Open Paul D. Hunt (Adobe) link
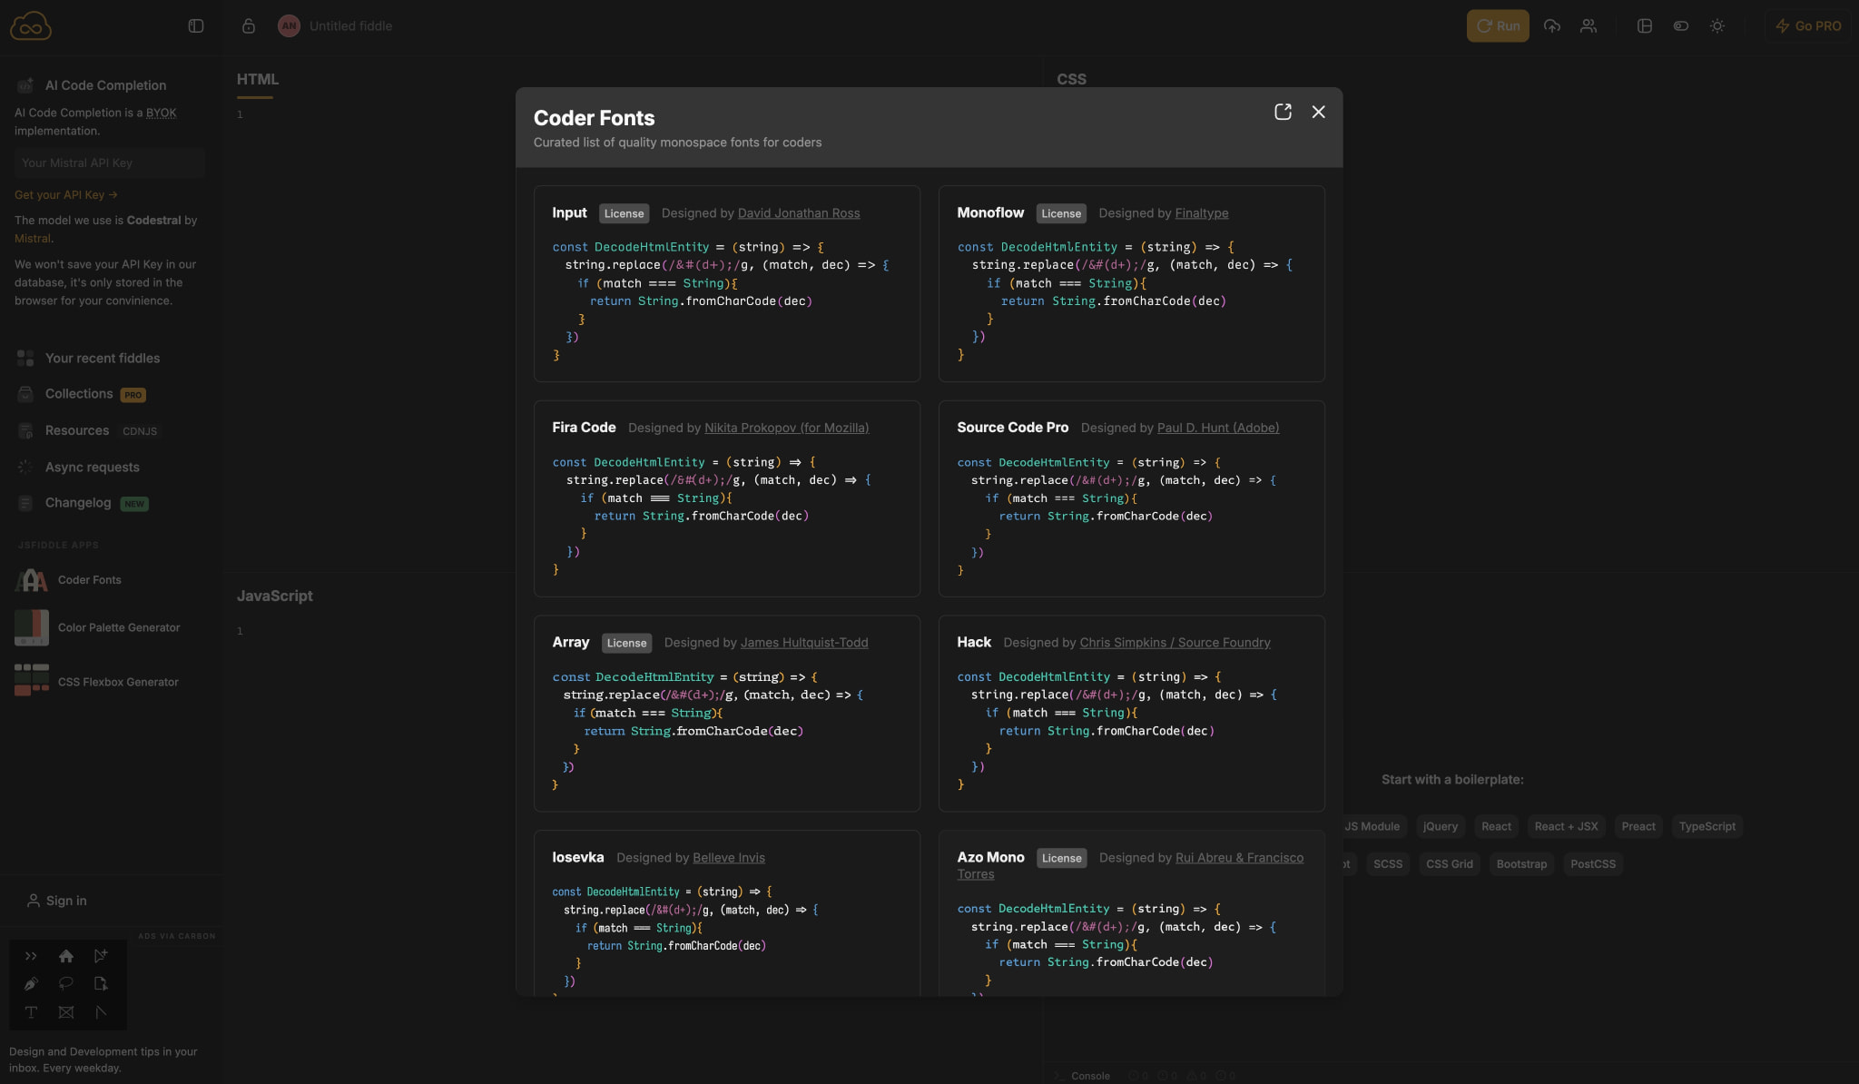This screenshot has width=1859, height=1084. coord(1218,428)
